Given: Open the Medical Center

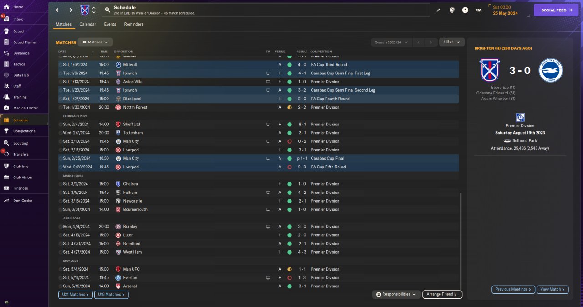Looking at the screenshot, I should pos(25,108).
